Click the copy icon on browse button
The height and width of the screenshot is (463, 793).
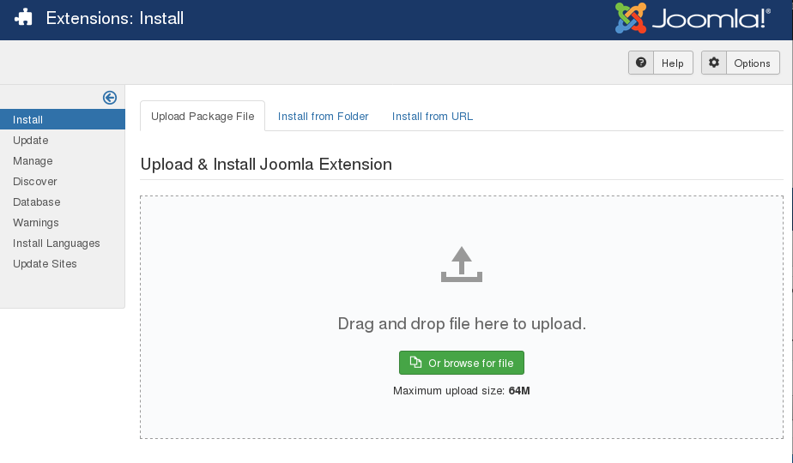pos(415,363)
